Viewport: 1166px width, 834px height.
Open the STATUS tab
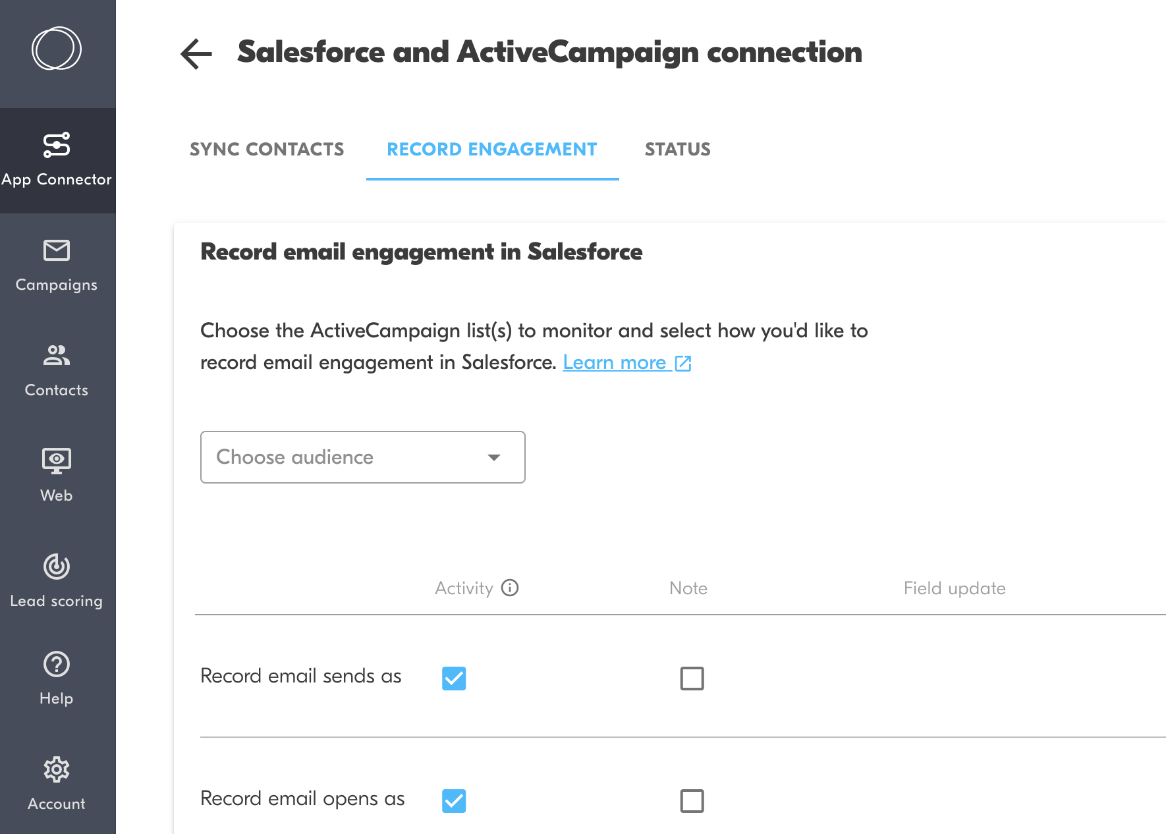click(678, 150)
